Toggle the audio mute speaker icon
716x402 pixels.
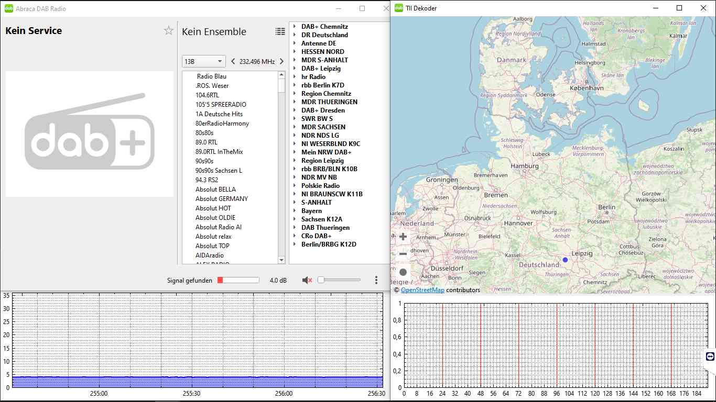[307, 281]
